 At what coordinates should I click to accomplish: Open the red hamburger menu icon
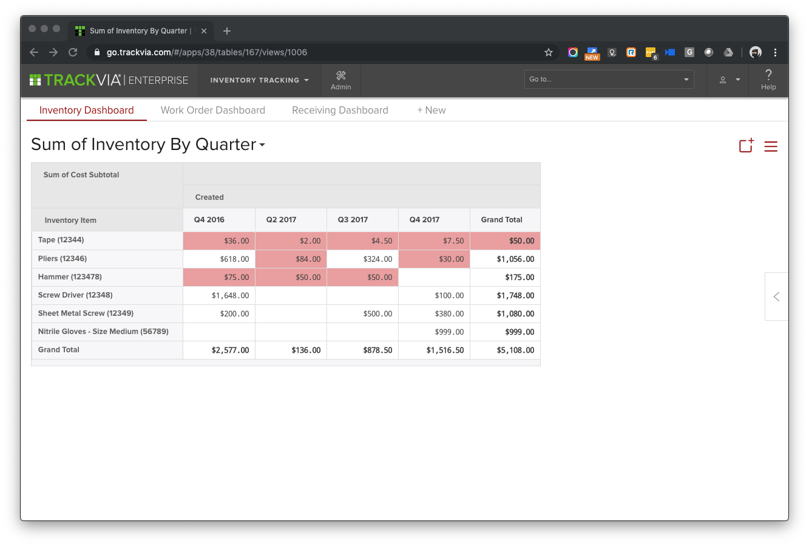coord(771,146)
